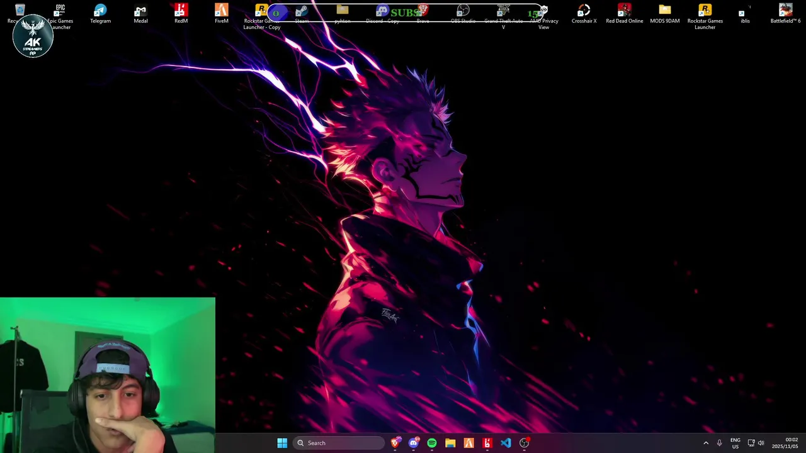Image resolution: width=806 pixels, height=453 pixels.
Task: Select the pyhton folder on the desktop
Action: (343, 14)
